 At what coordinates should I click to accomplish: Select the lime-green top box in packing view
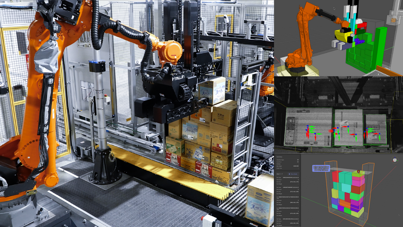(x=359, y=174)
